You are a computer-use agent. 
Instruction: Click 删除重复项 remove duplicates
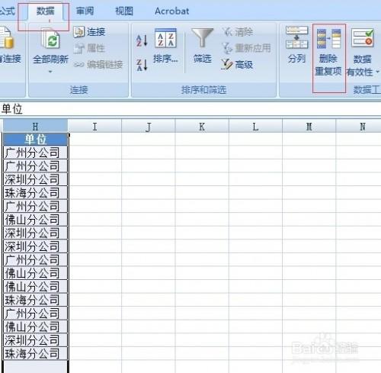[x=328, y=53]
